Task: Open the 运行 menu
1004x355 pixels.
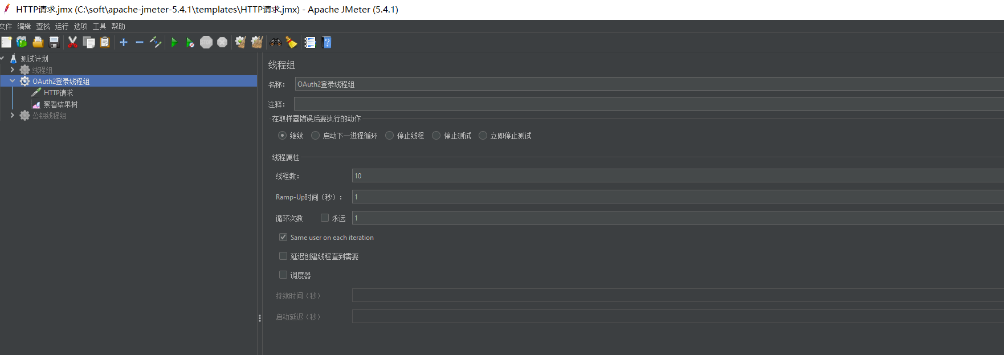Action: 62,26
